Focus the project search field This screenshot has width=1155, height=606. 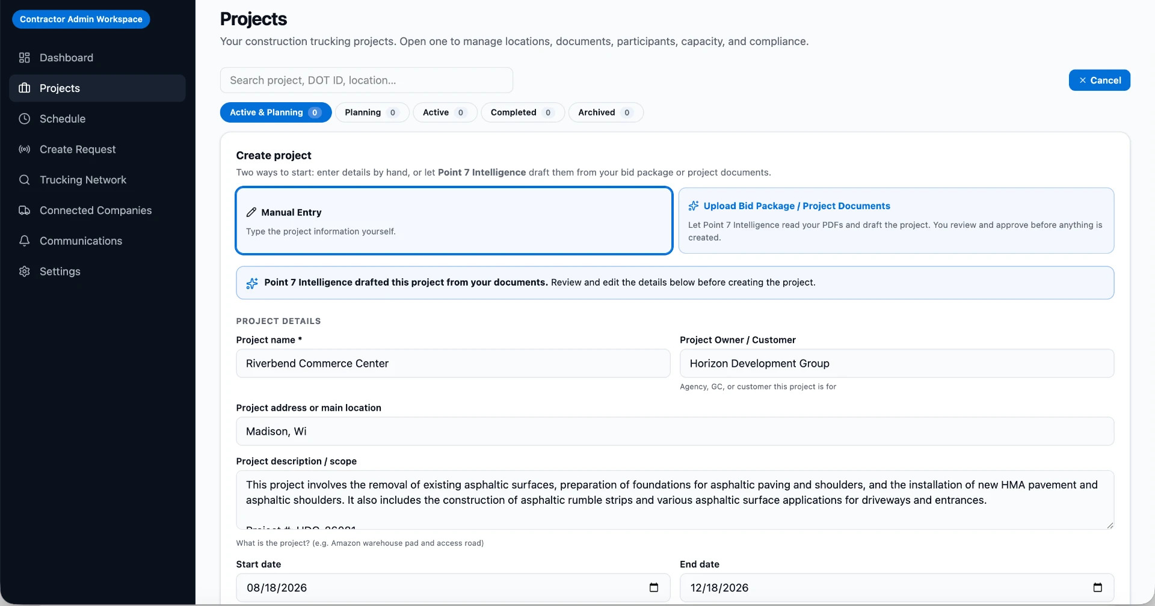point(366,80)
